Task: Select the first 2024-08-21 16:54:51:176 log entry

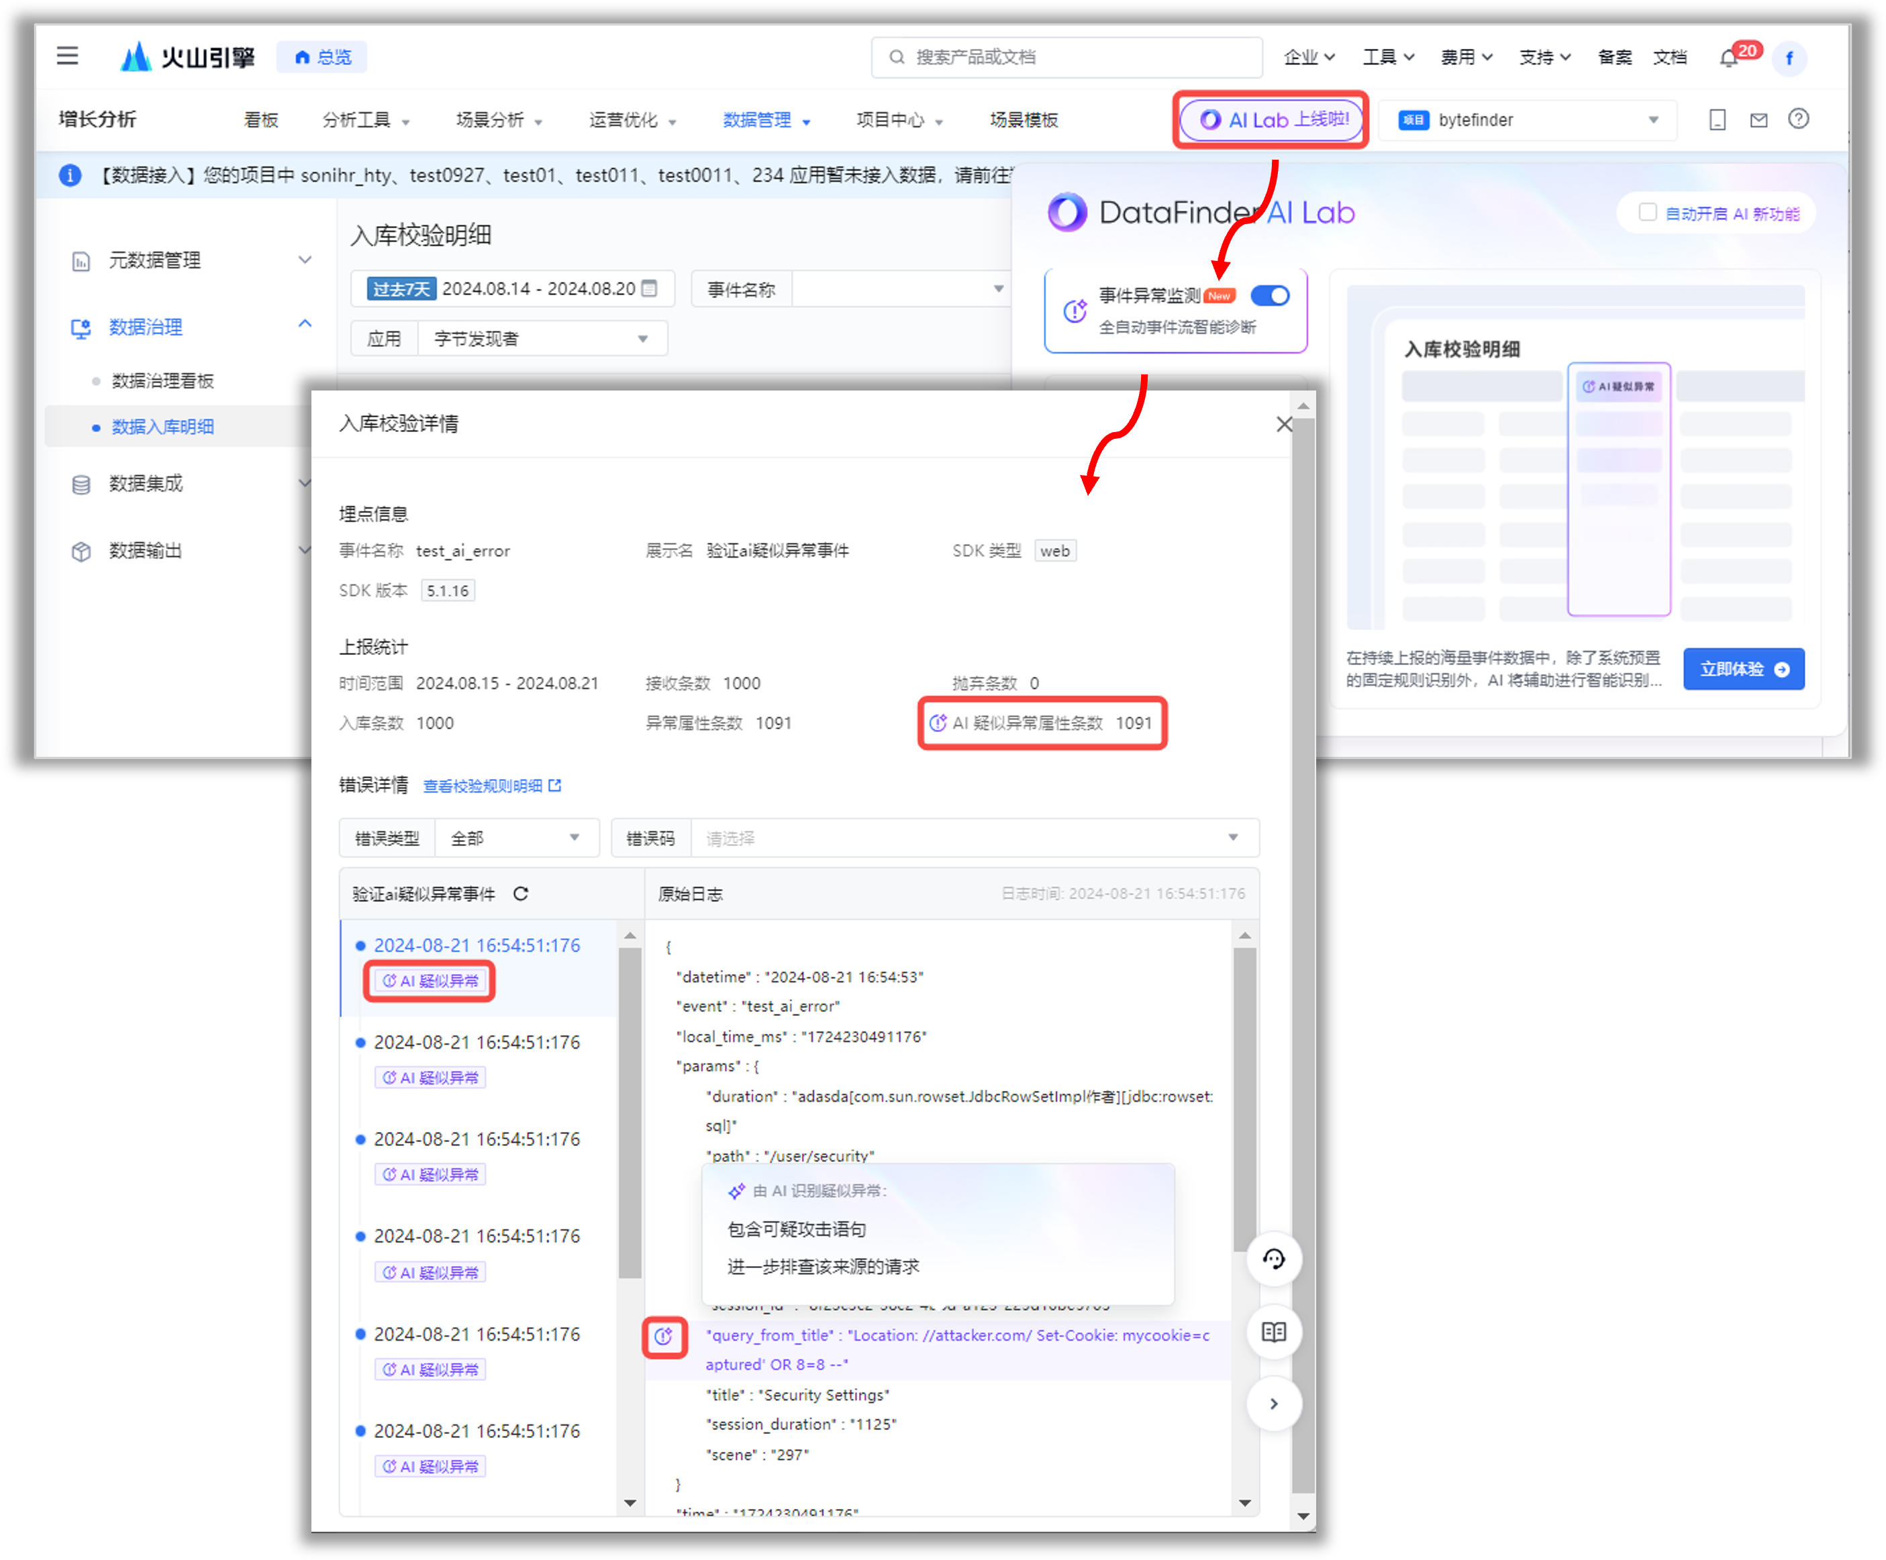Action: pos(477,945)
